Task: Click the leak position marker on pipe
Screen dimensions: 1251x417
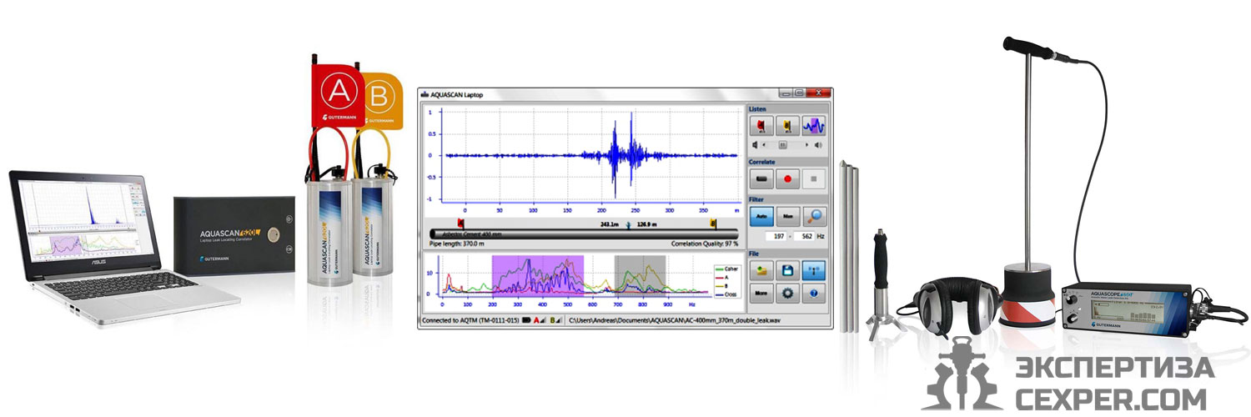Action: [x=628, y=224]
